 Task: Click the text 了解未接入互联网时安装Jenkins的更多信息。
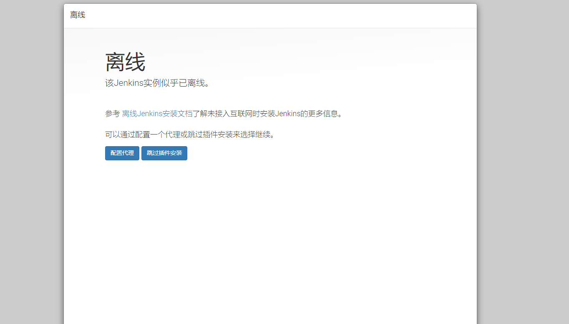pyautogui.click(x=267, y=114)
